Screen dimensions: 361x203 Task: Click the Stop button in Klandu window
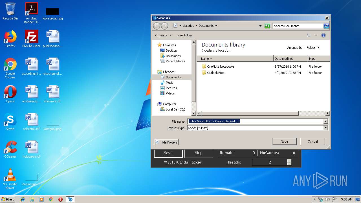tap(199, 153)
